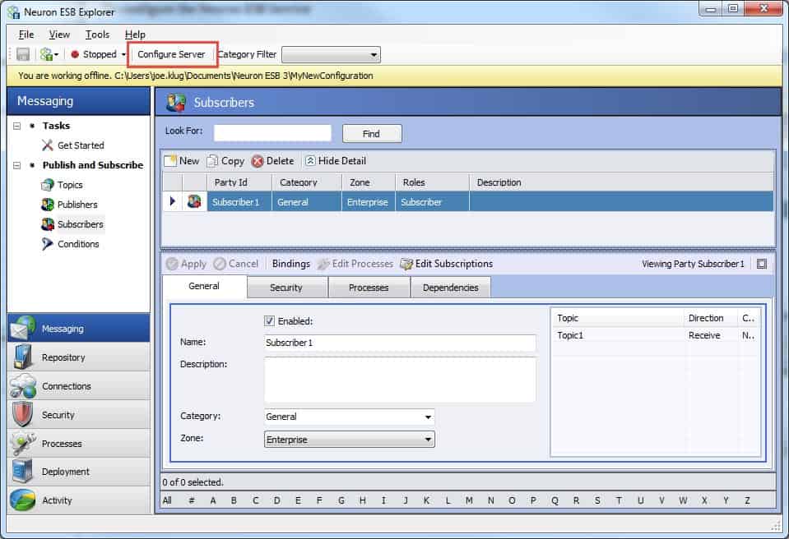This screenshot has width=789, height=539.
Task: Click the Subscribers tree icon
Action: coord(47,224)
